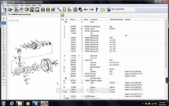Screen dimensions: 169x106
Task: Click the notepad with pen icon
Action: coord(53,10)
